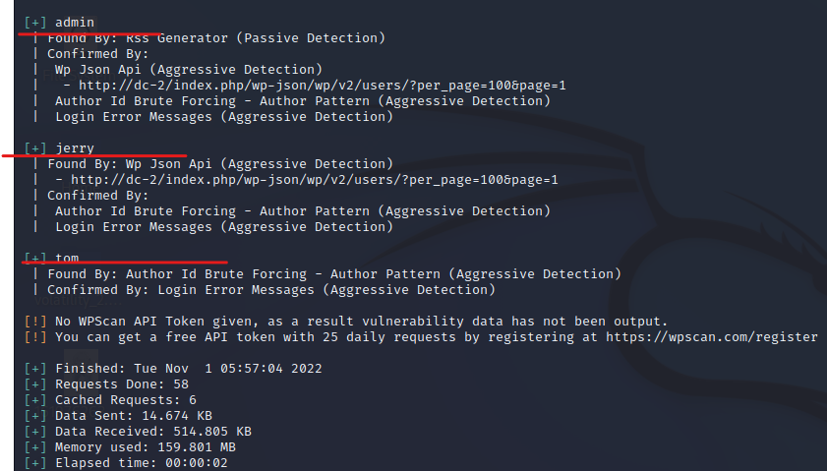
Task: Click the [+] marker before 'Elapsed time'
Action: click(35, 462)
